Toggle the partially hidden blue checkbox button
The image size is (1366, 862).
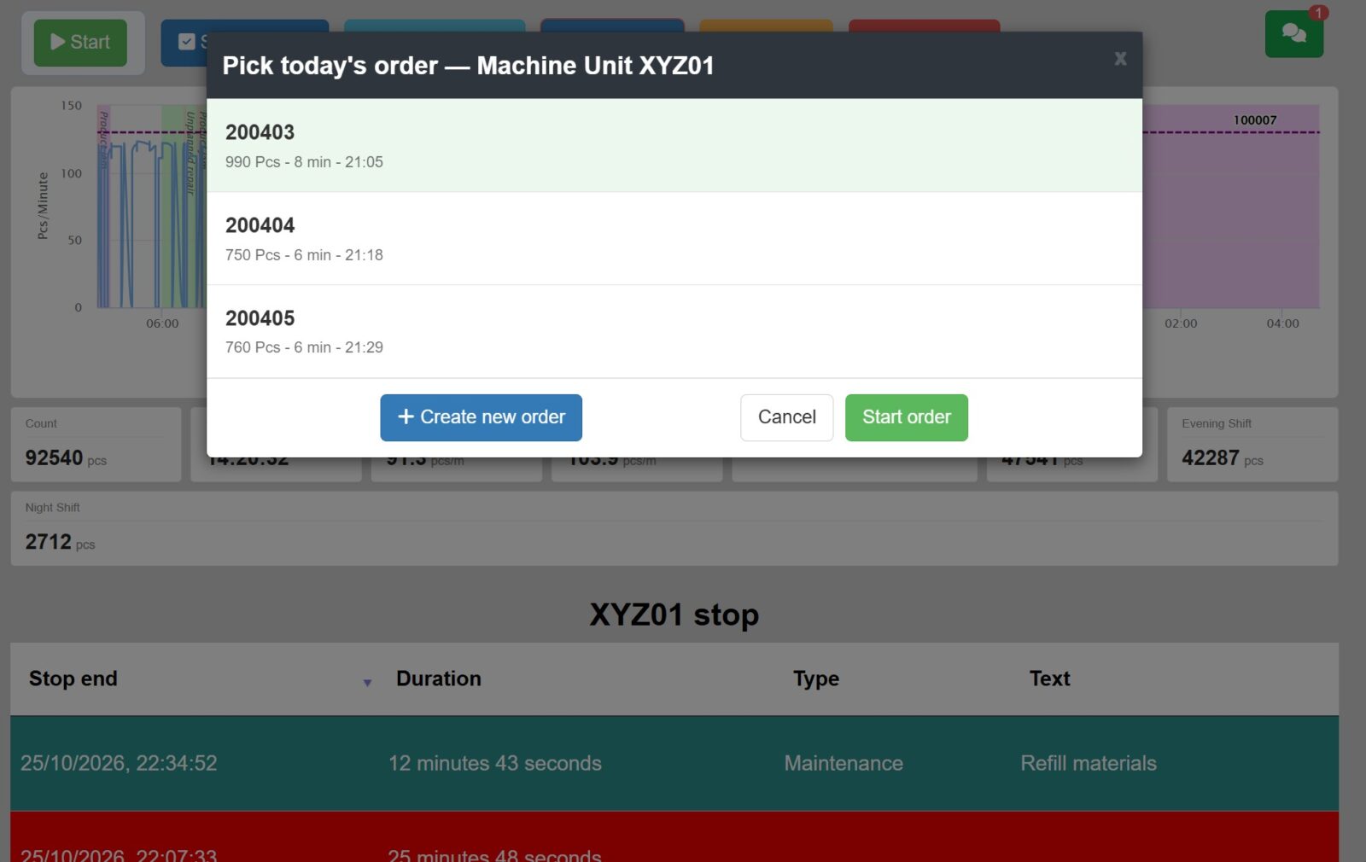tap(184, 43)
